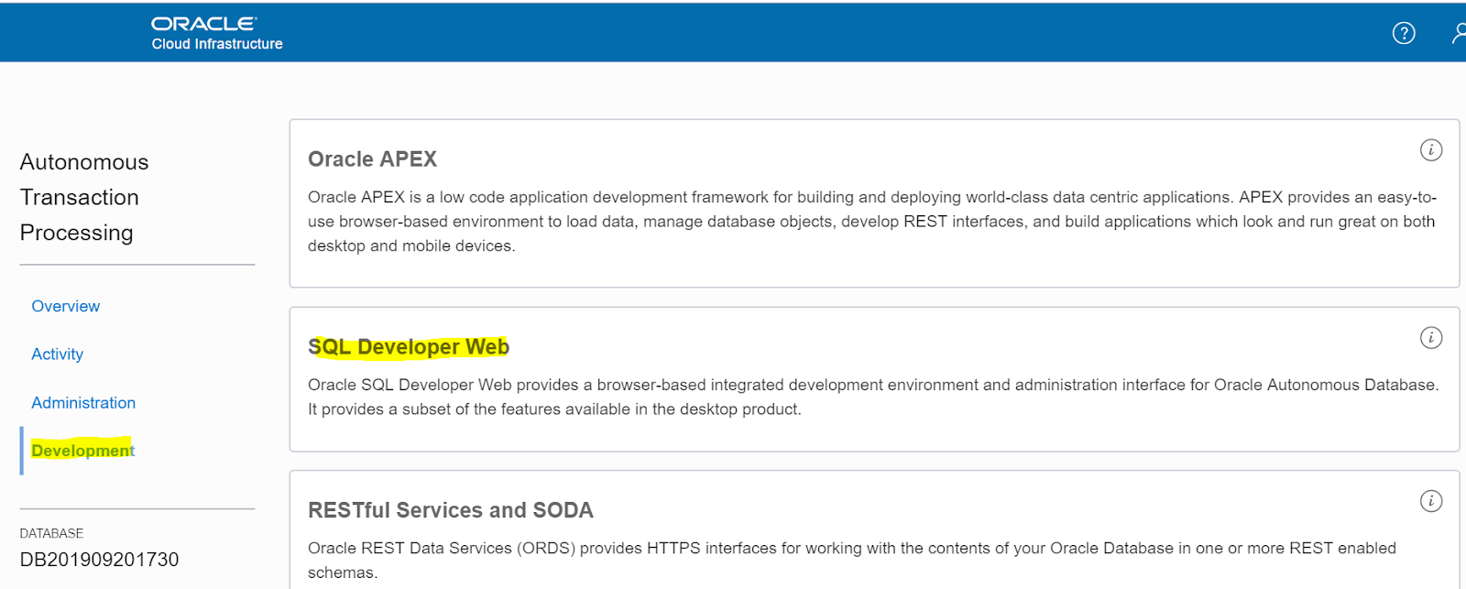Image resolution: width=1466 pixels, height=589 pixels.
Task: Open the user profile icon
Action: 1459,33
